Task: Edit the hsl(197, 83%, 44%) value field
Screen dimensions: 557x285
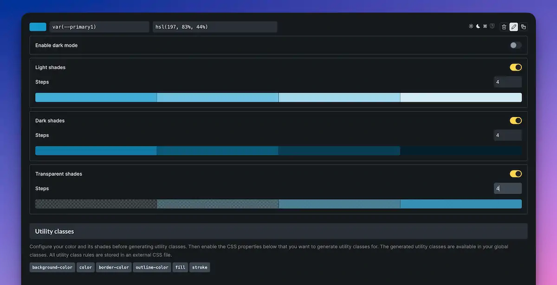Action: (x=214, y=26)
